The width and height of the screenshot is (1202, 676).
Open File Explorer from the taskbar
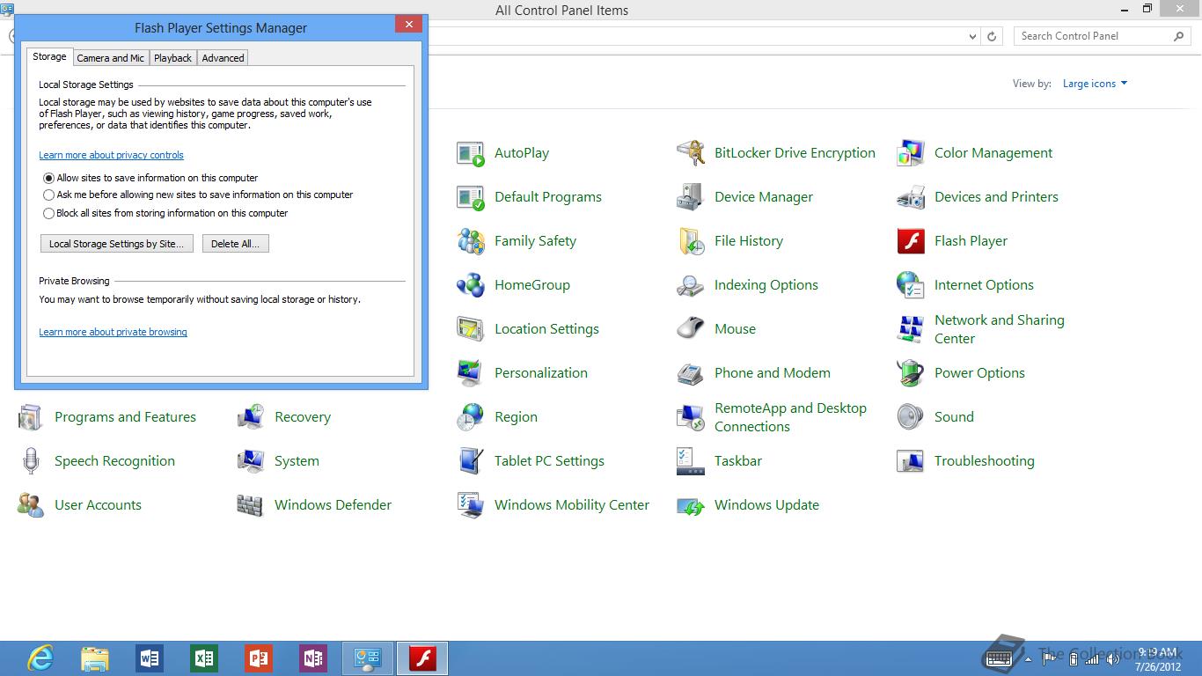(x=95, y=658)
